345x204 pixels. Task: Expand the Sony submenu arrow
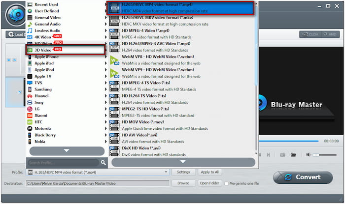click(x=105, y=102)
